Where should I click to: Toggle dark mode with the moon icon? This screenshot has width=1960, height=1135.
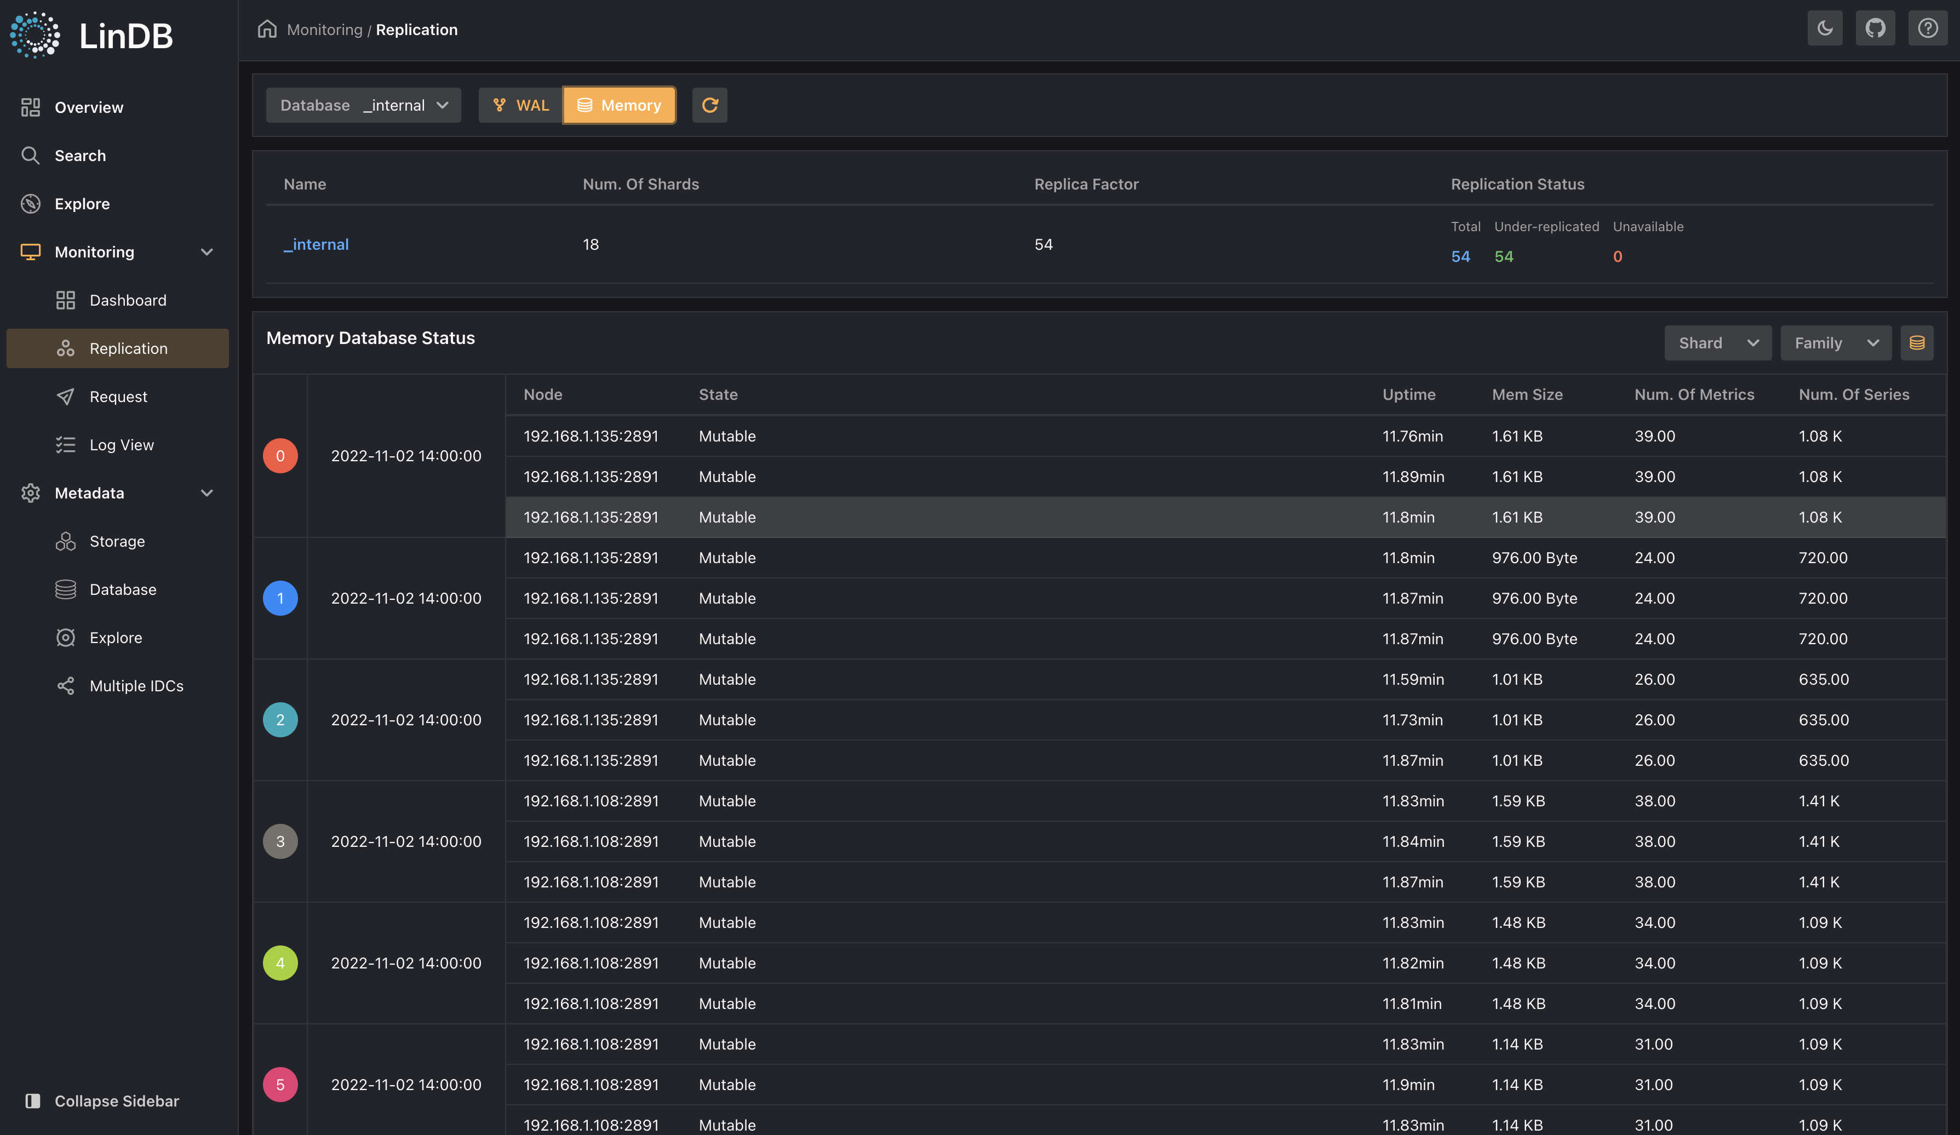tap(1825, 28)
